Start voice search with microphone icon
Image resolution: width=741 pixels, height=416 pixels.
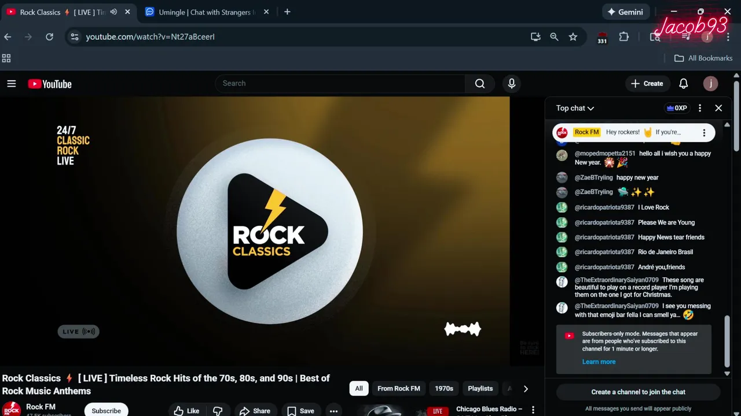pyautogui.click(x=512, y=84)
